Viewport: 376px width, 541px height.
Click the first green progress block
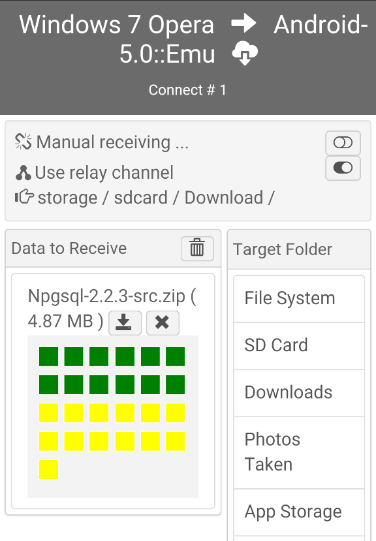tap(49, 356)
